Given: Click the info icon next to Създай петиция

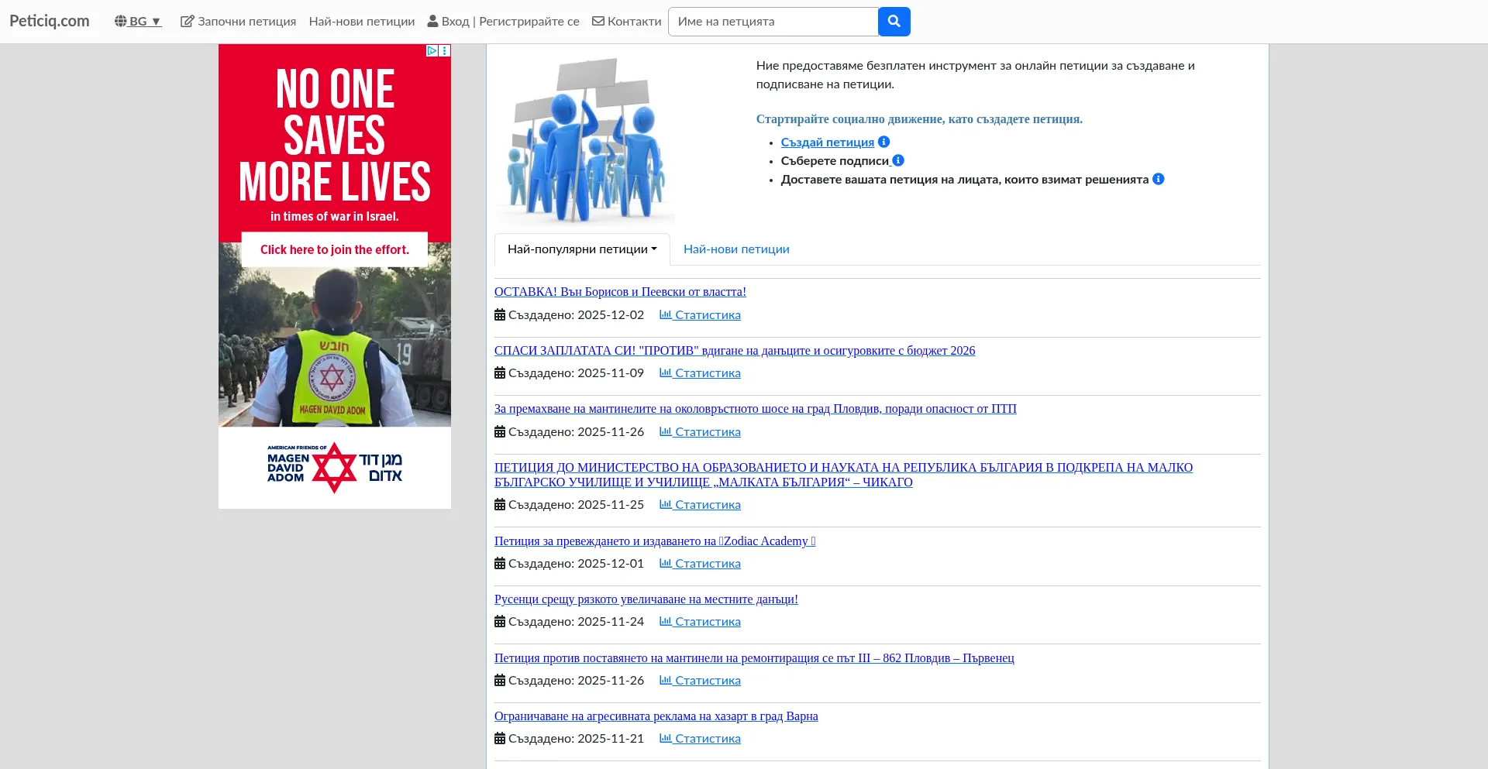Looking at the screenshot, I should (x=883, y=142).
